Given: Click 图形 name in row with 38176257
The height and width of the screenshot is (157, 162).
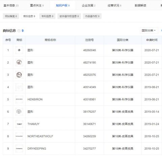Looking at the screenshot, I should point(30,112).
